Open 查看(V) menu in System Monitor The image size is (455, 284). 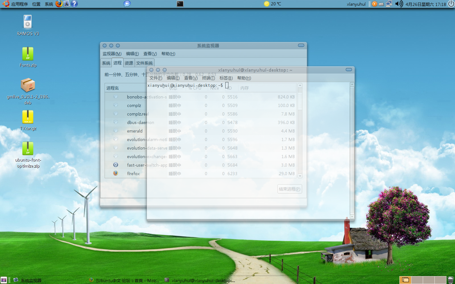150,54
